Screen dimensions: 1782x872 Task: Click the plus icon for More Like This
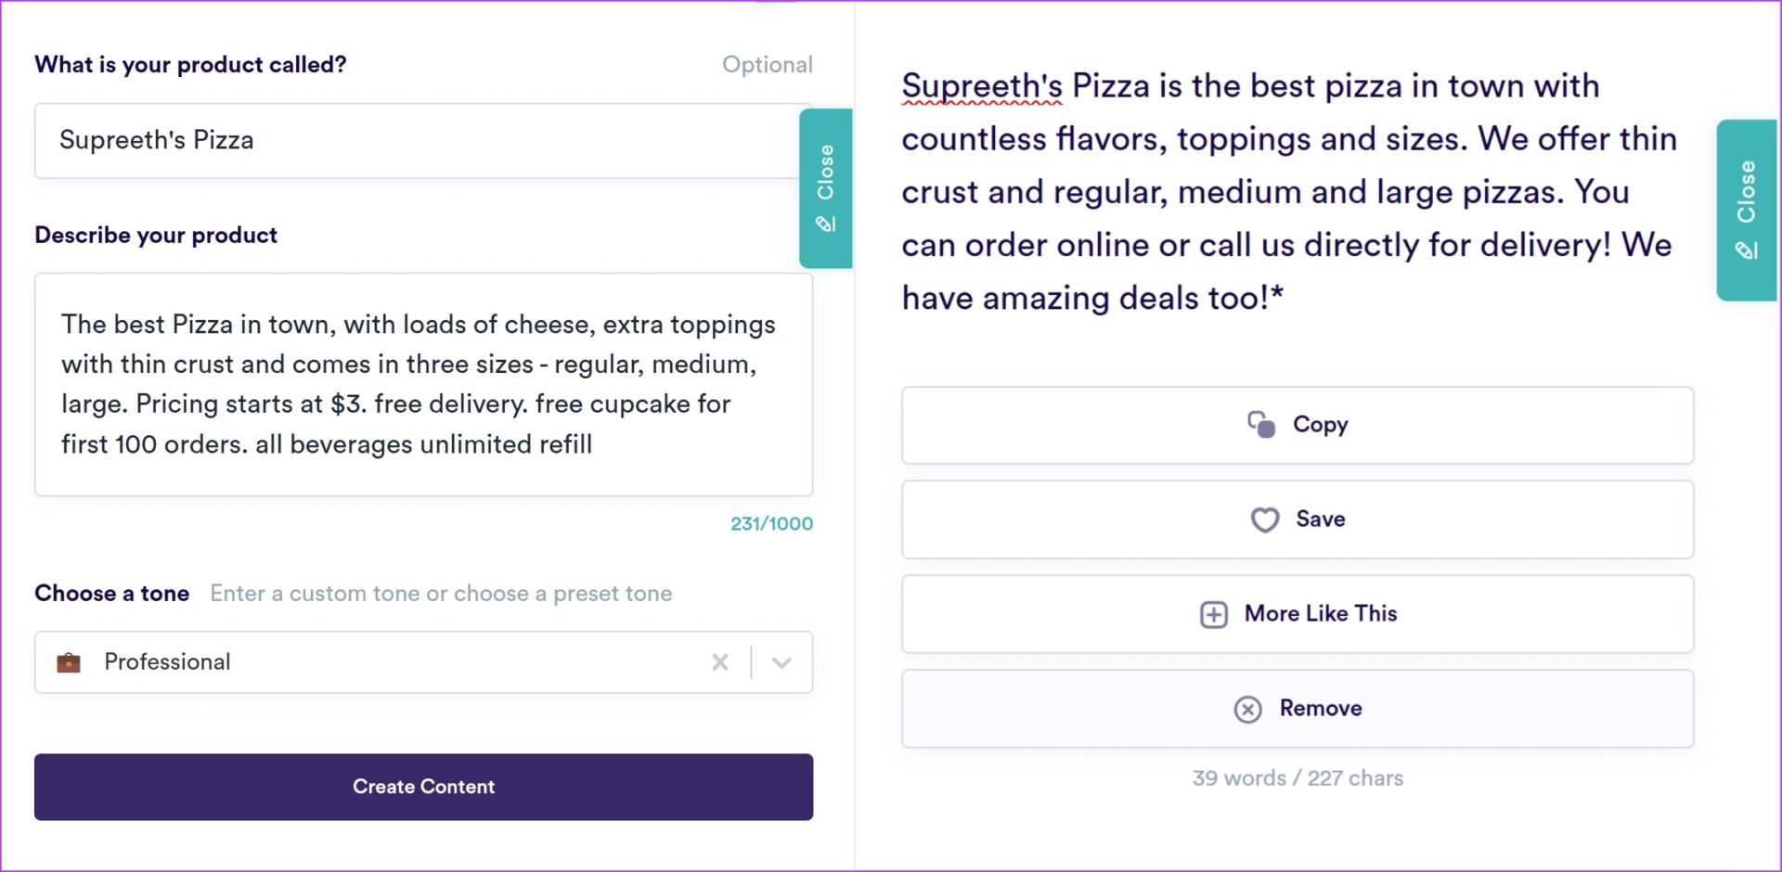1214,614
